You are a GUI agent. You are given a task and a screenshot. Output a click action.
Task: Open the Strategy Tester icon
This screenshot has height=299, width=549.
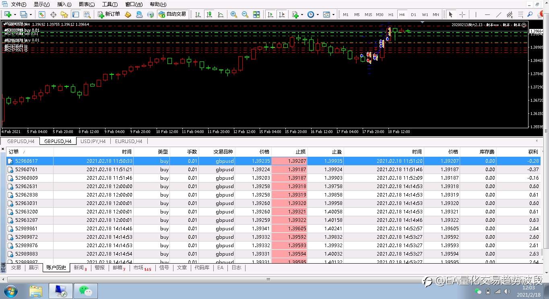(x=87, y=14)
